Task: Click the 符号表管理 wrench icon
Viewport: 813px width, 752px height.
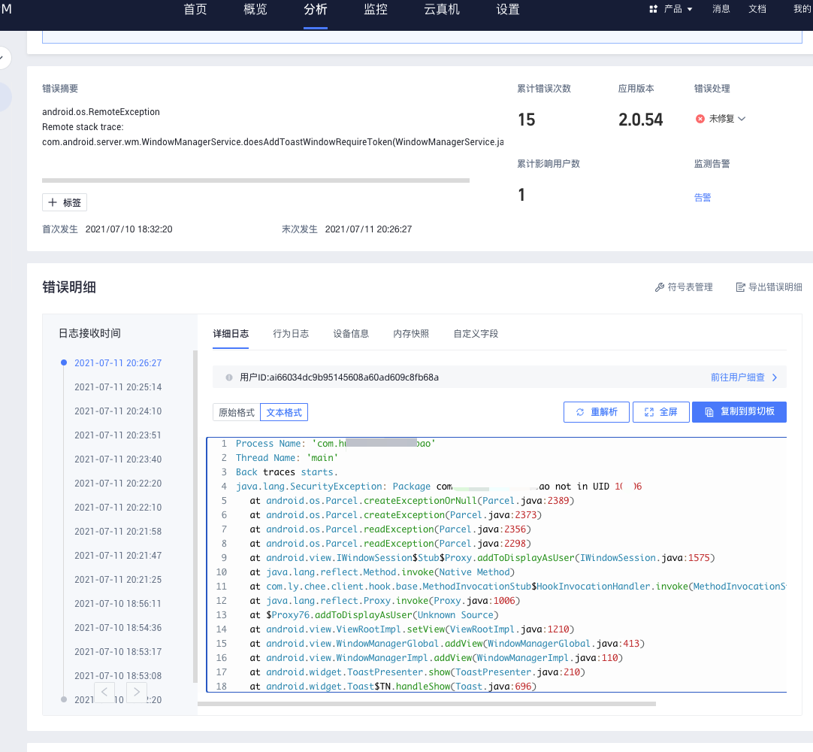Action: [x=660, y=287]
